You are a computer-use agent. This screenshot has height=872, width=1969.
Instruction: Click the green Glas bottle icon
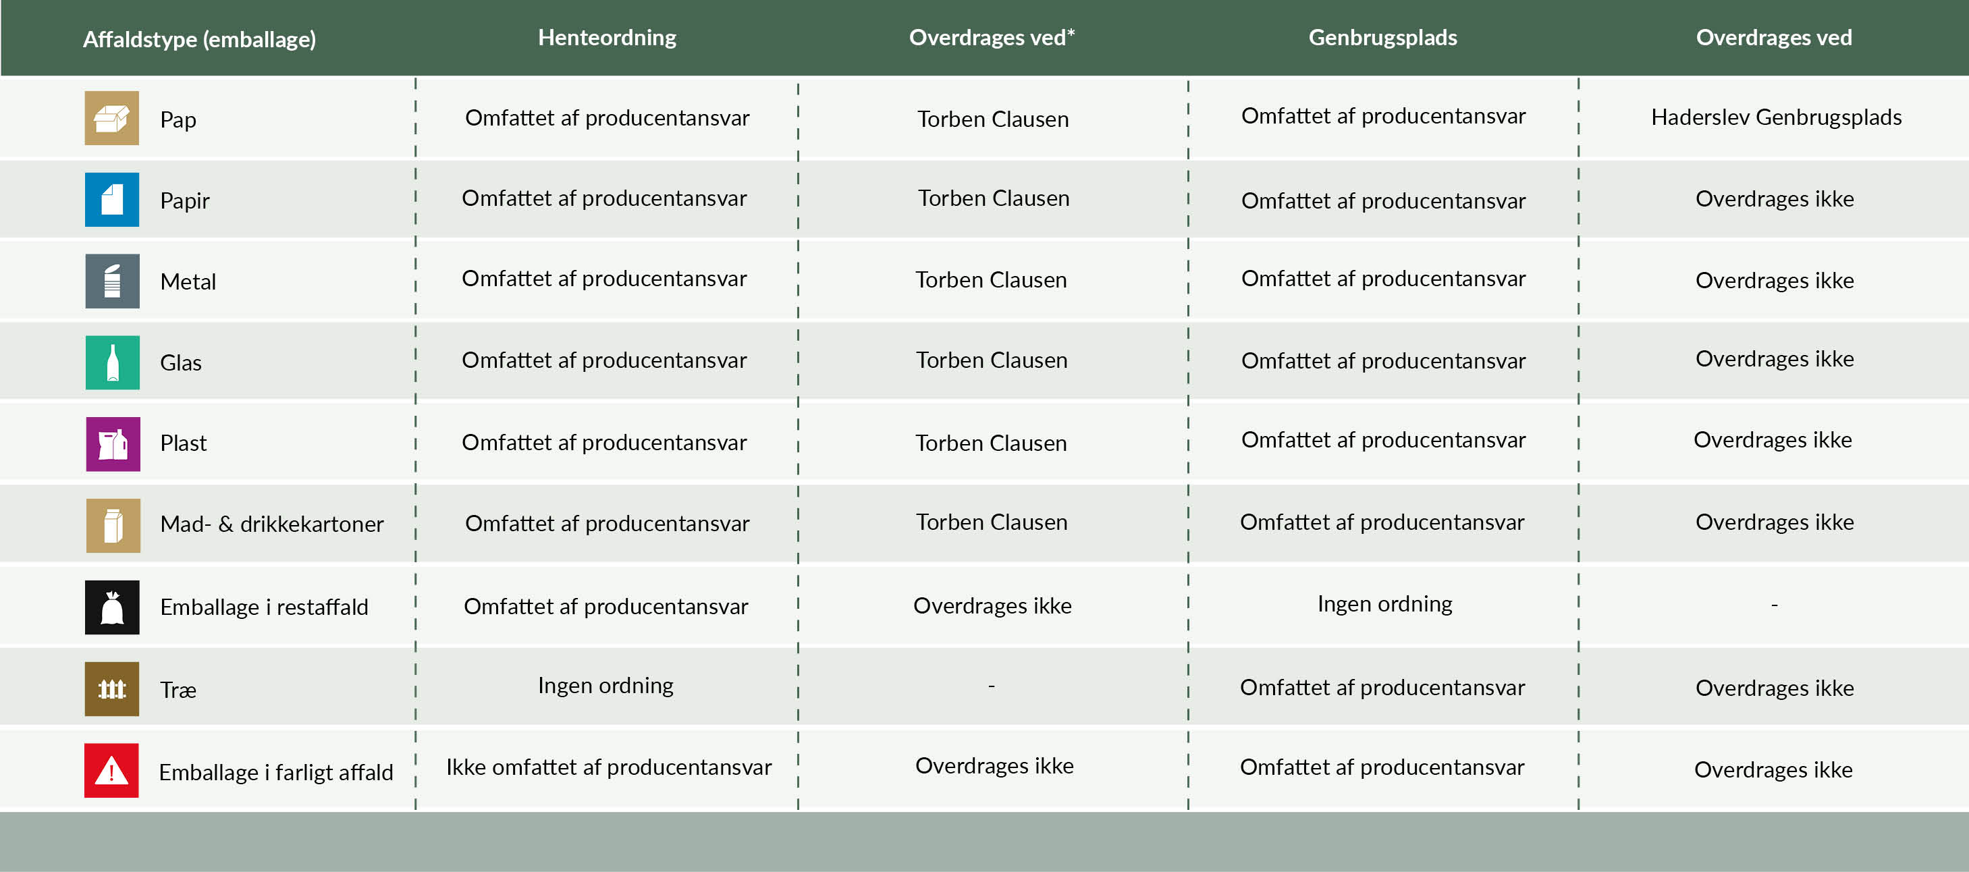[111, 362]
